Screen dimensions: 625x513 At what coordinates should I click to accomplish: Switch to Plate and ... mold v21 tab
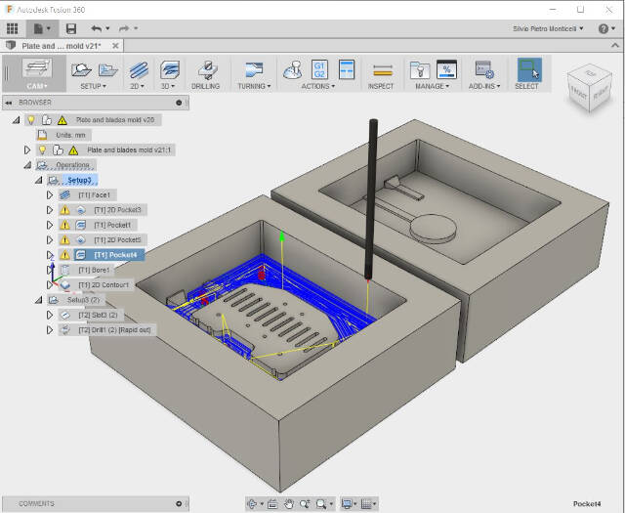[x=62, y=46]
